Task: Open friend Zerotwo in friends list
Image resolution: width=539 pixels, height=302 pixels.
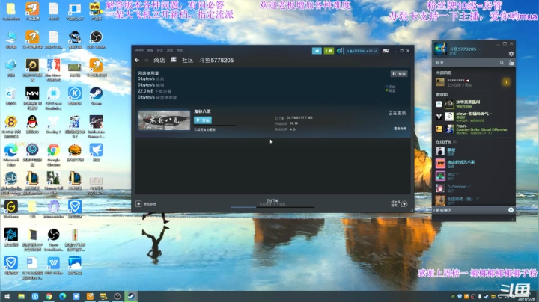Action: [474, 188]
